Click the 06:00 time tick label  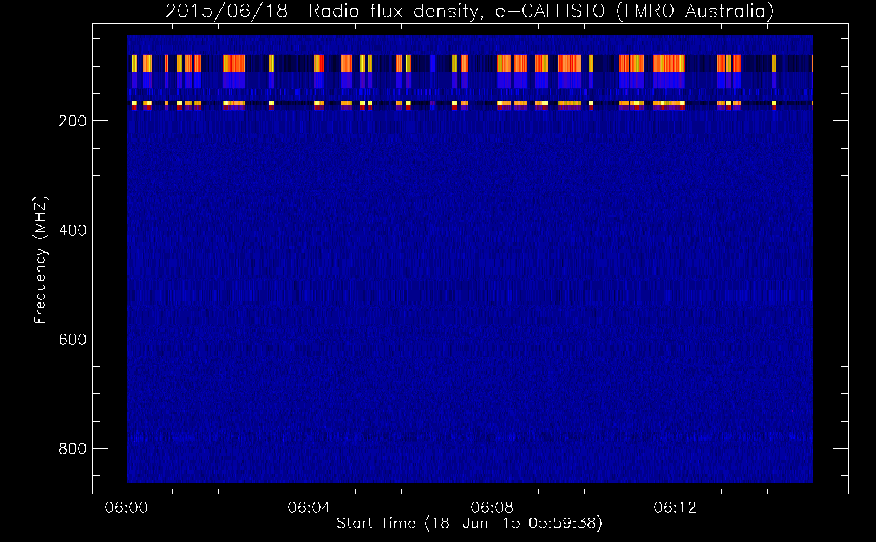click(126, 508)
